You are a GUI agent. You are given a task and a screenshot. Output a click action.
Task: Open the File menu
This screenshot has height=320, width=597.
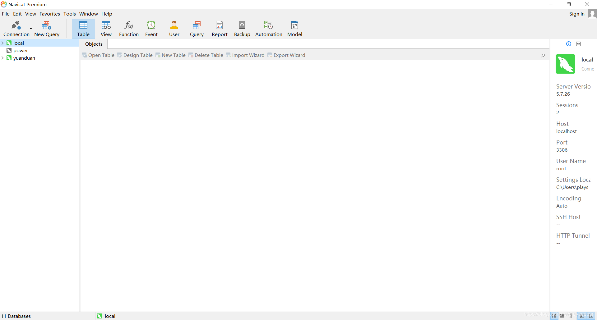(x=6, y=14)
